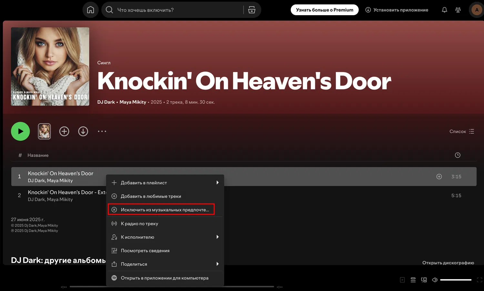Choose "Открыть в приложении для компьютера" menu item
Screen dimensions: 484x291
pos(165,278)
